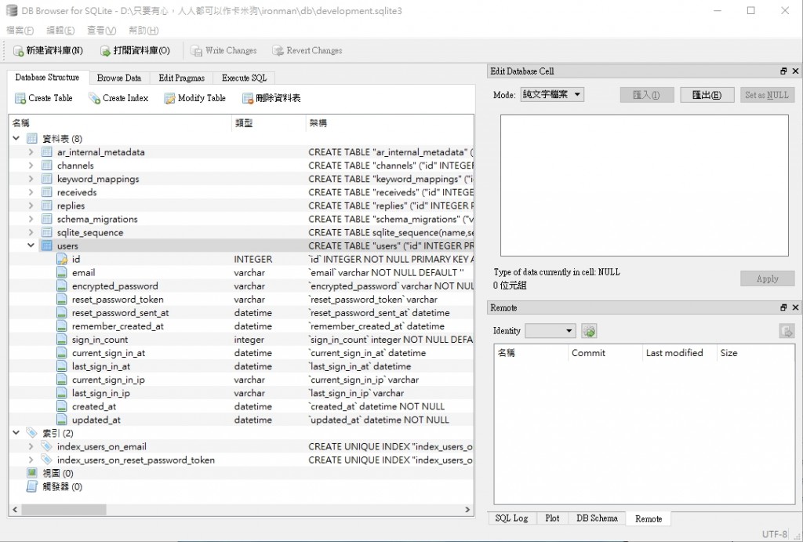Open the 檔案(F) menu
The height and width of the screenshot is (542, 803).
tap(20, 31)
